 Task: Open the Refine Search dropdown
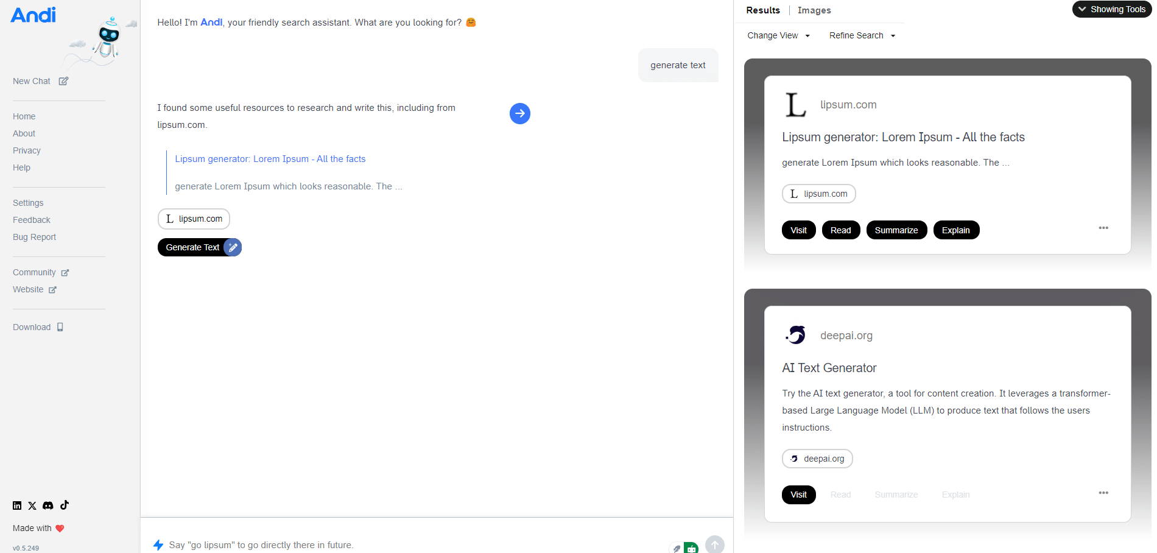pyautogui.click(x=862, y=35)
